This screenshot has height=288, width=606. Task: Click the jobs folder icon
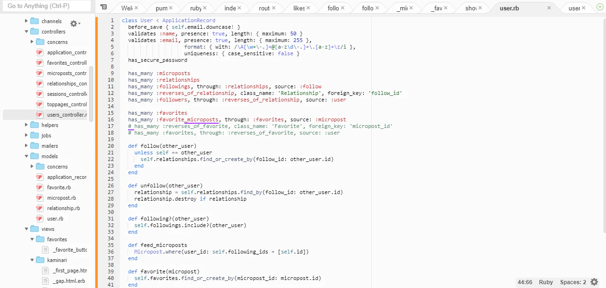[x=34, y=136]
